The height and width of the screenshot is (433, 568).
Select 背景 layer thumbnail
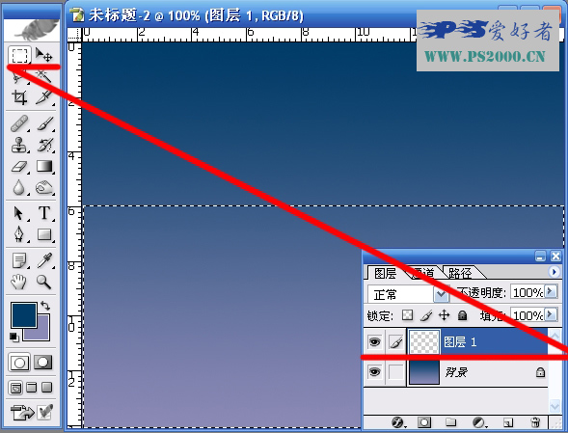[423, 372]
